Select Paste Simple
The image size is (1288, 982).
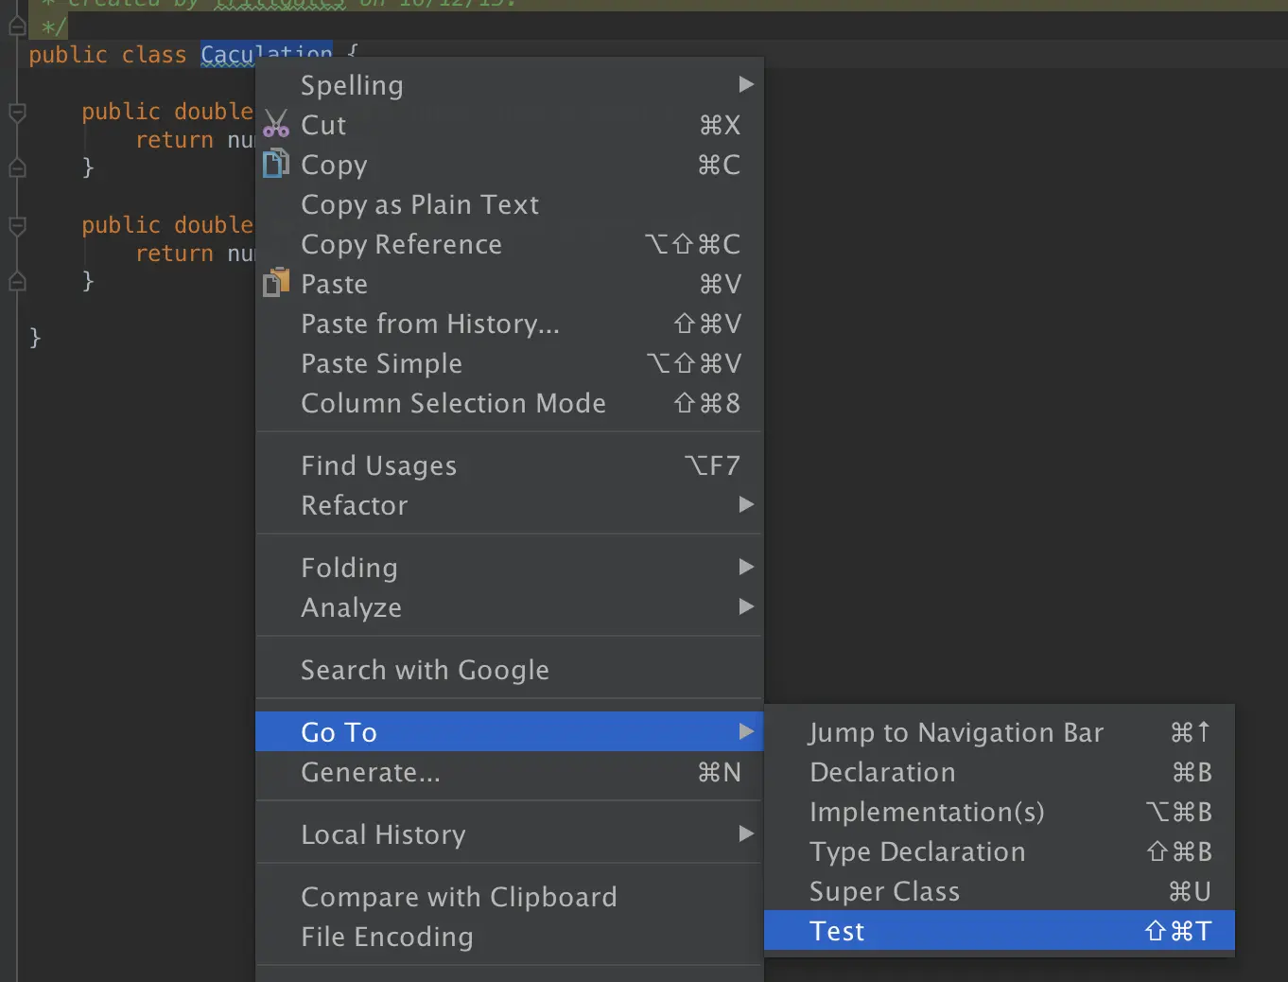pos(509,363)
